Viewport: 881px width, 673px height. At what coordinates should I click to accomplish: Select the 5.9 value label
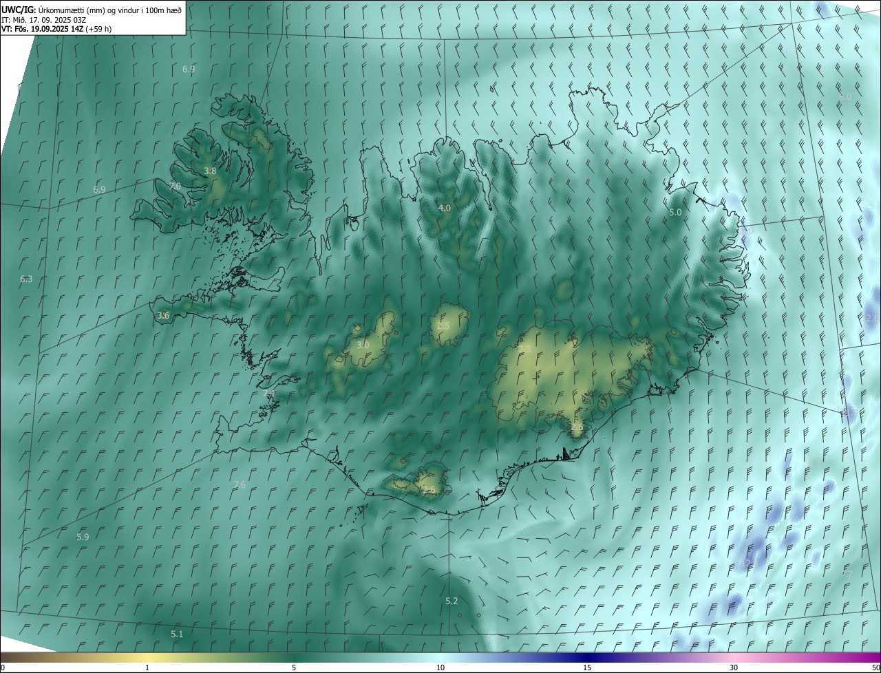tap(83, 537)
